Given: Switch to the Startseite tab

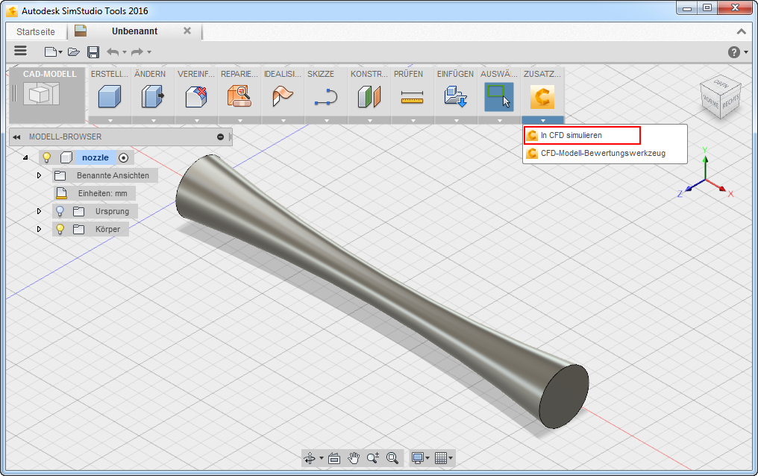Looking at the screenshot, I should (x=36, y=31).
